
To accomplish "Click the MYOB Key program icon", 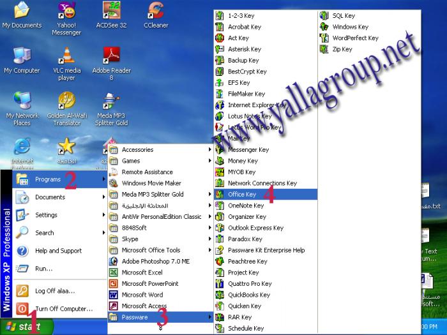I will pyautogui.click(x=220, y=172).
